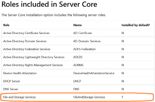Select the 'DNS' name cell
This screenshot has width=155, height=102.
(76, 89)
